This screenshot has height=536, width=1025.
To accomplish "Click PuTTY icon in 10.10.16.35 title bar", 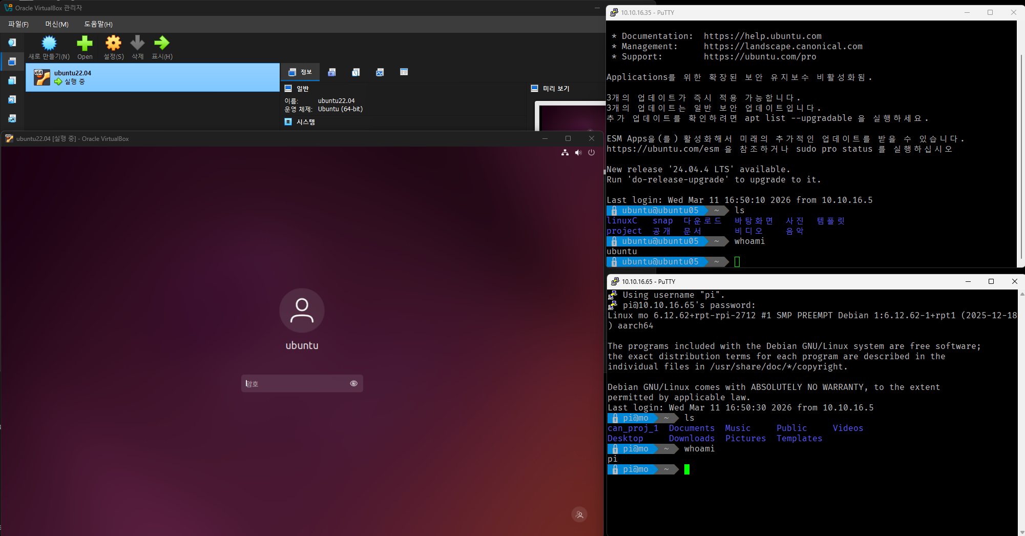I will point(614,12).
